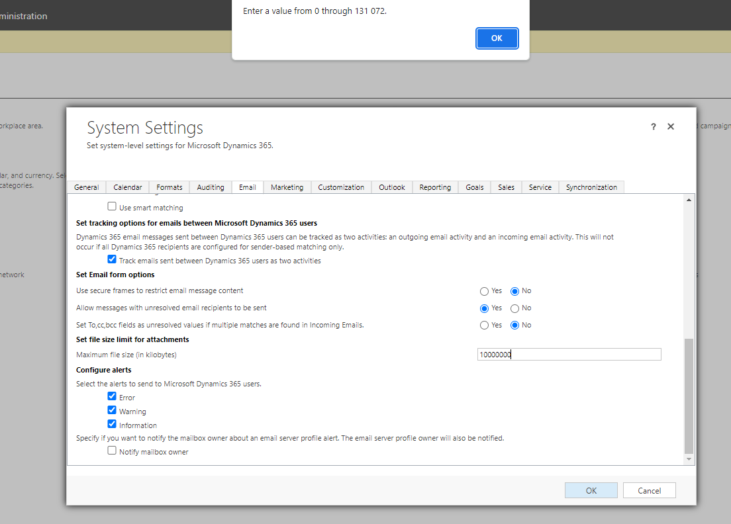Viewport: 731px width, 524px height.
Task: Confirm System Settings with OK button
Action: tap(591, 490)
